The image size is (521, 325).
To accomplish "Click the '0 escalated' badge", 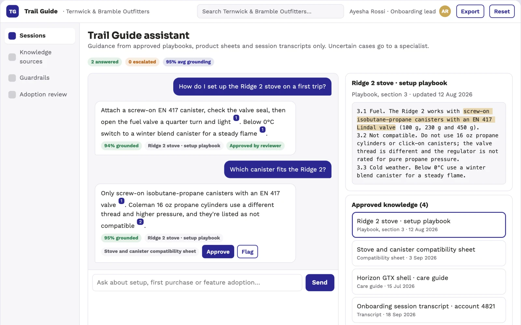I will [142, 62].
